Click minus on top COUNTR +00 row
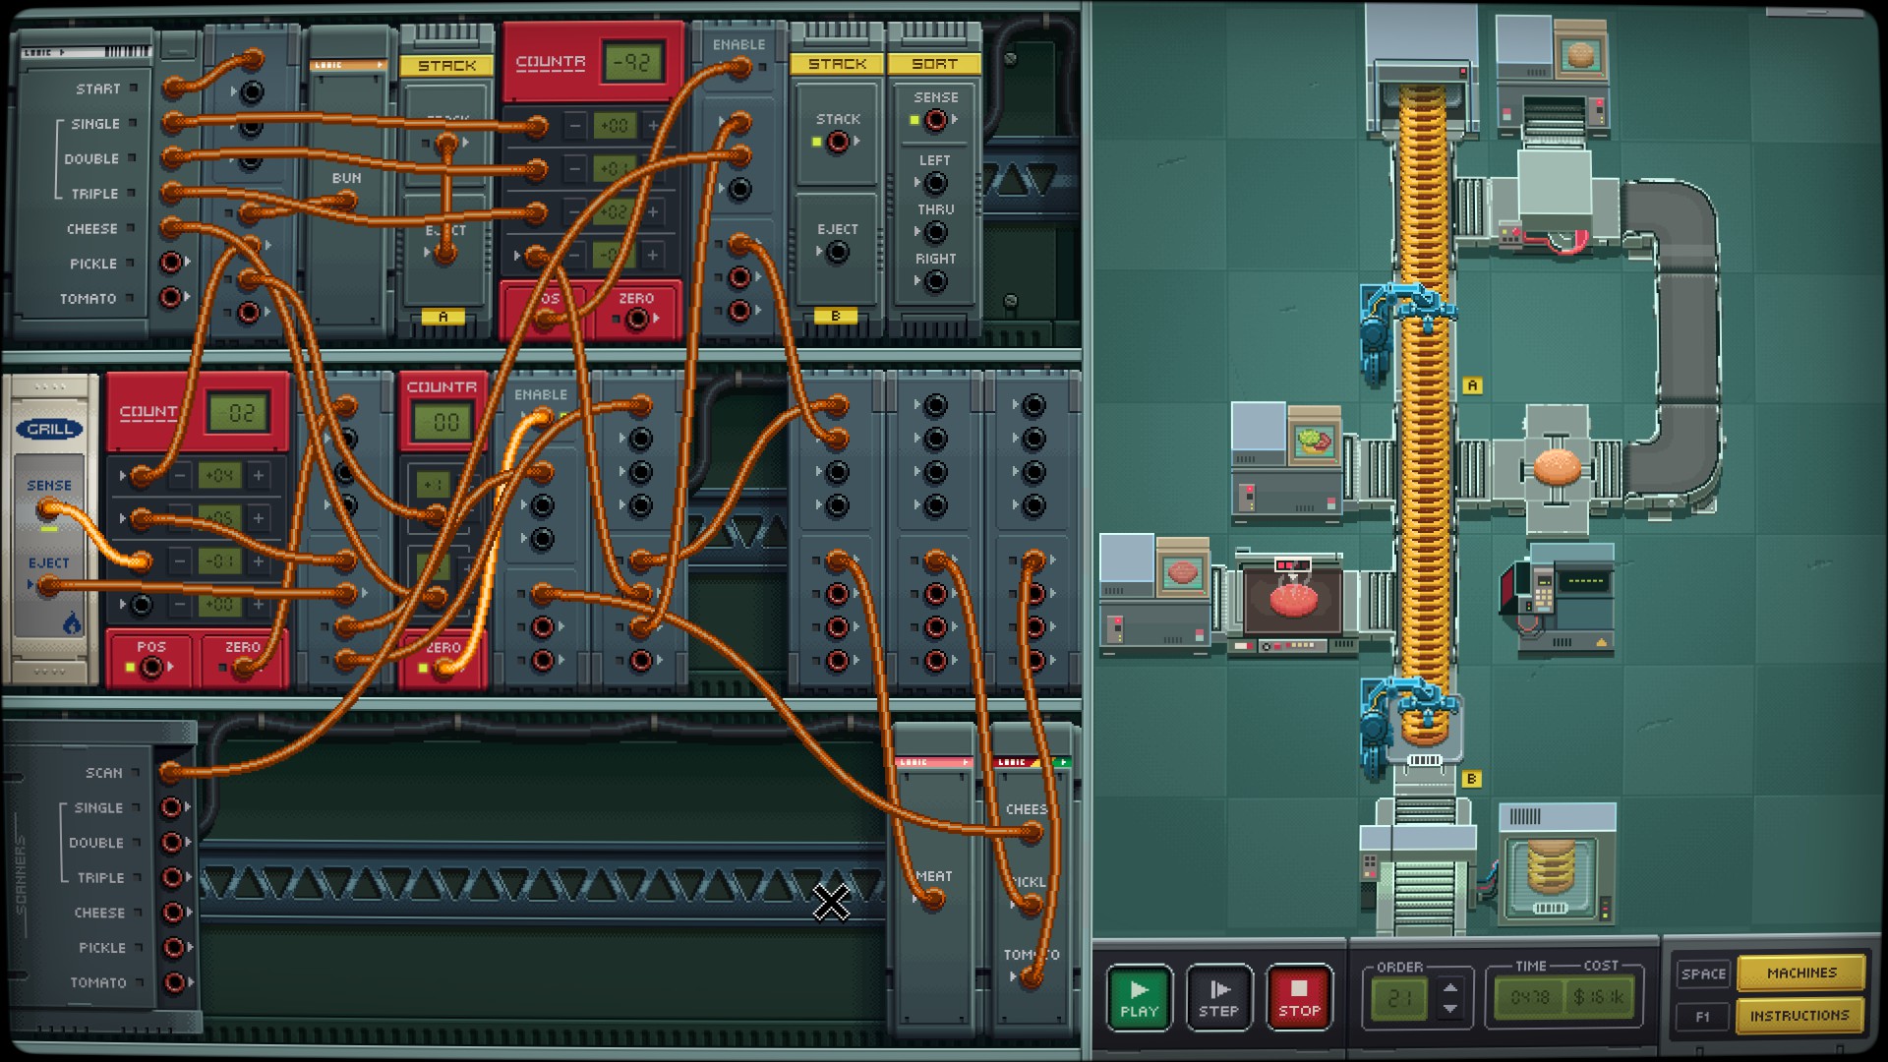Image resolution: width=1888 pixels, height=1062 pixels. pyautogui.click(x=575, y=126)
